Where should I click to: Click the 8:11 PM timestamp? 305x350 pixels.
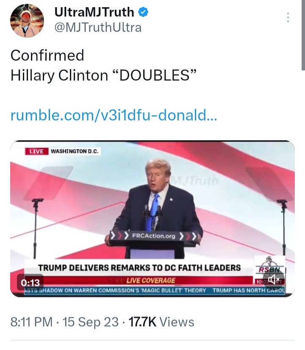click(31, 322)
